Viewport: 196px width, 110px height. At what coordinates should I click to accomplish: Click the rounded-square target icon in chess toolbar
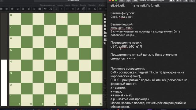click(84, 9)
